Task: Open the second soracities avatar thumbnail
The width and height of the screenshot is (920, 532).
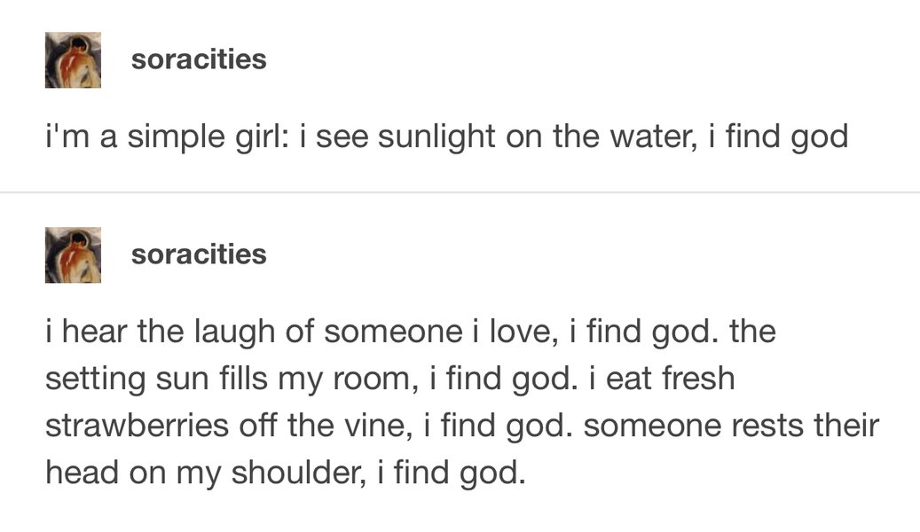Action: (73, 254)
